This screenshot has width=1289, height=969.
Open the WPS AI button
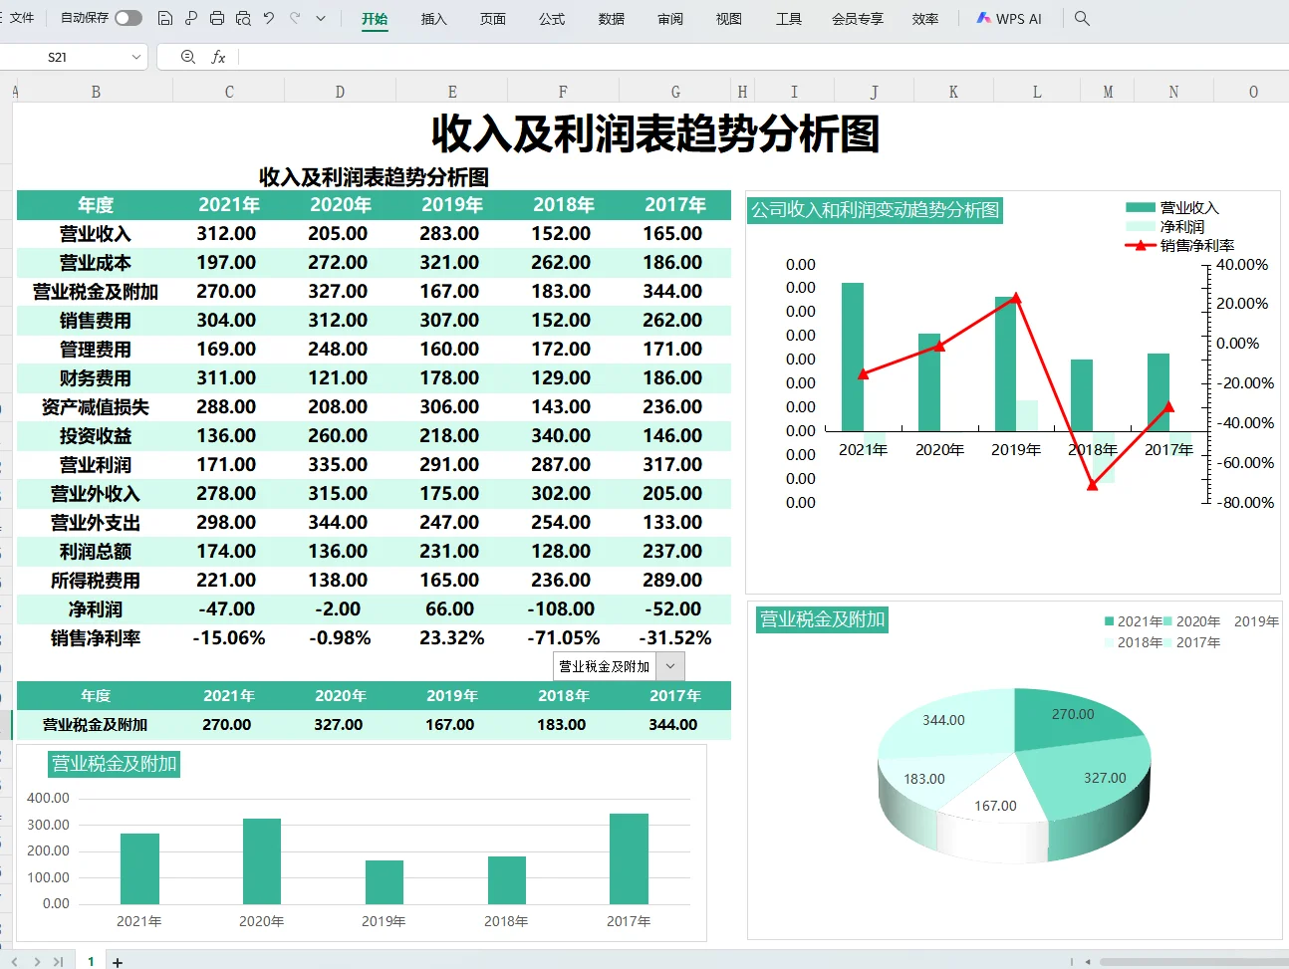pyautogui.click(x=1009, y=19)
